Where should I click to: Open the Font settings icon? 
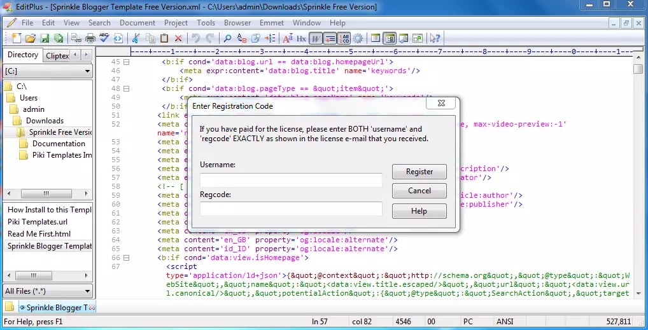pos(288,38)
